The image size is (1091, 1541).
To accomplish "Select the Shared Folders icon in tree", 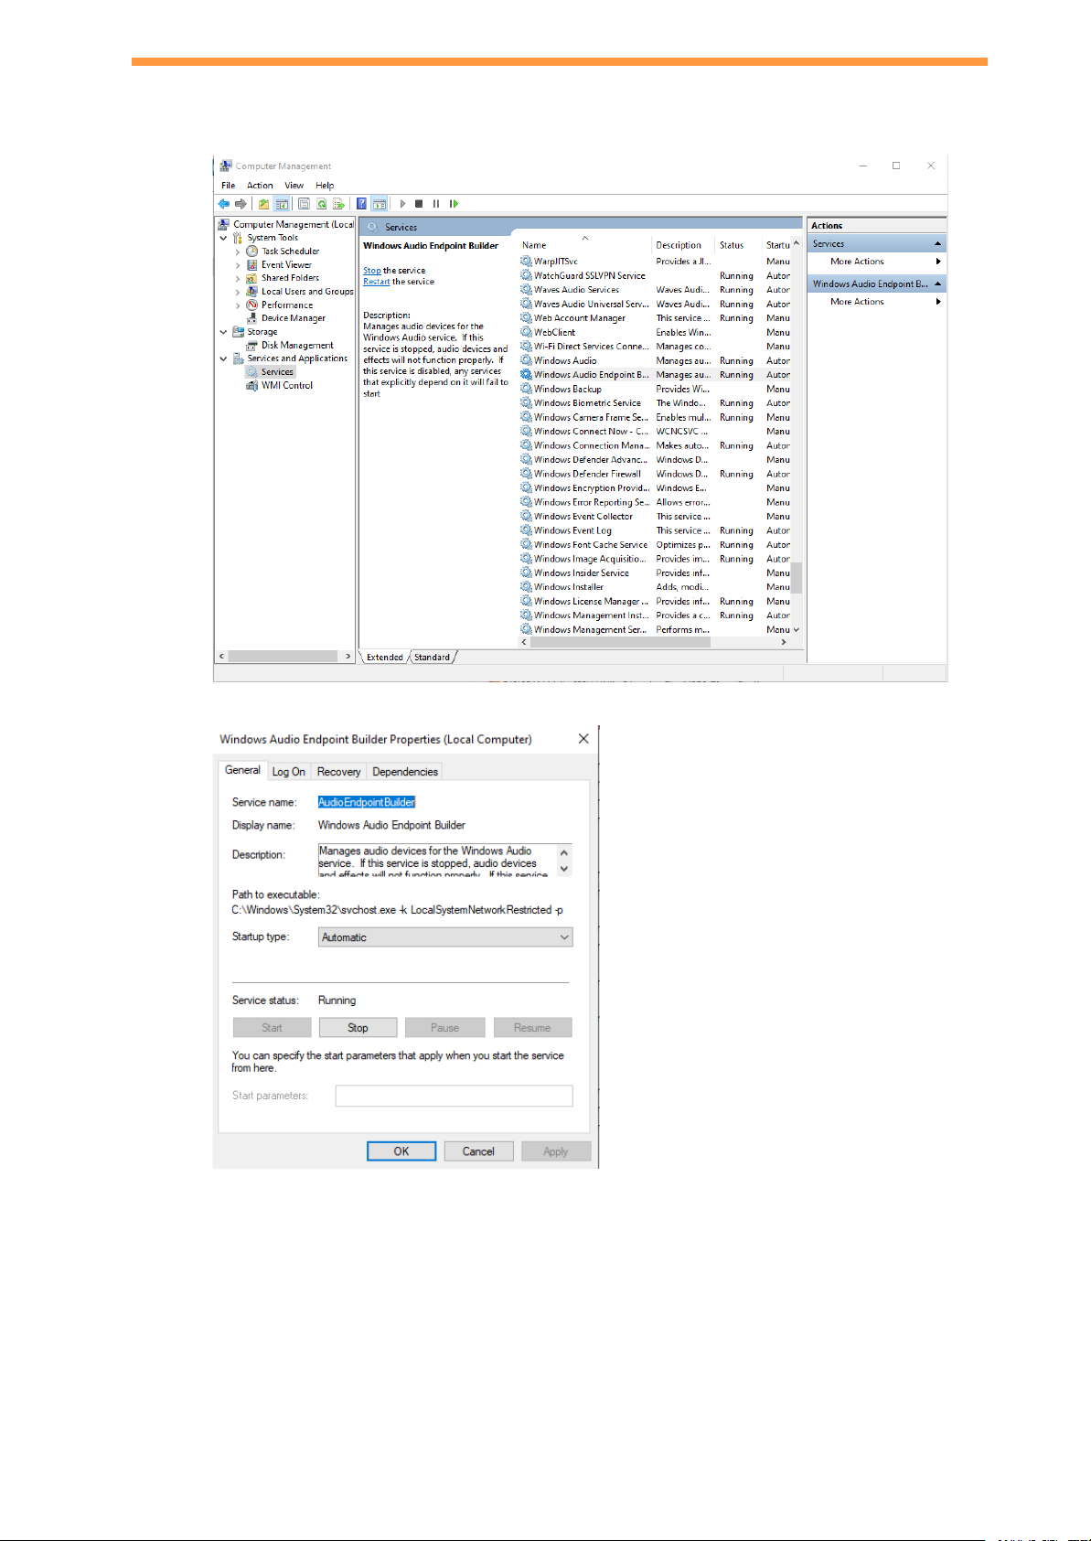I will pyautogui.click(x=252, y=278).
